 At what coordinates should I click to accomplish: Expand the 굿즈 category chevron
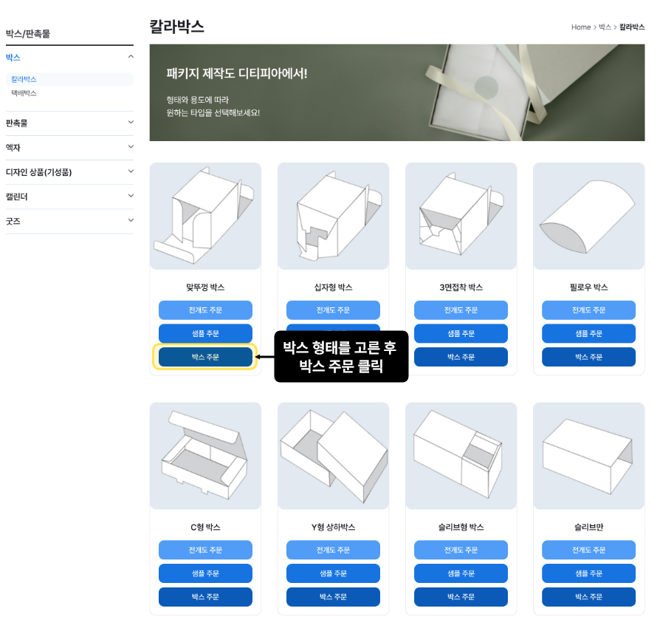click(131, 220)
